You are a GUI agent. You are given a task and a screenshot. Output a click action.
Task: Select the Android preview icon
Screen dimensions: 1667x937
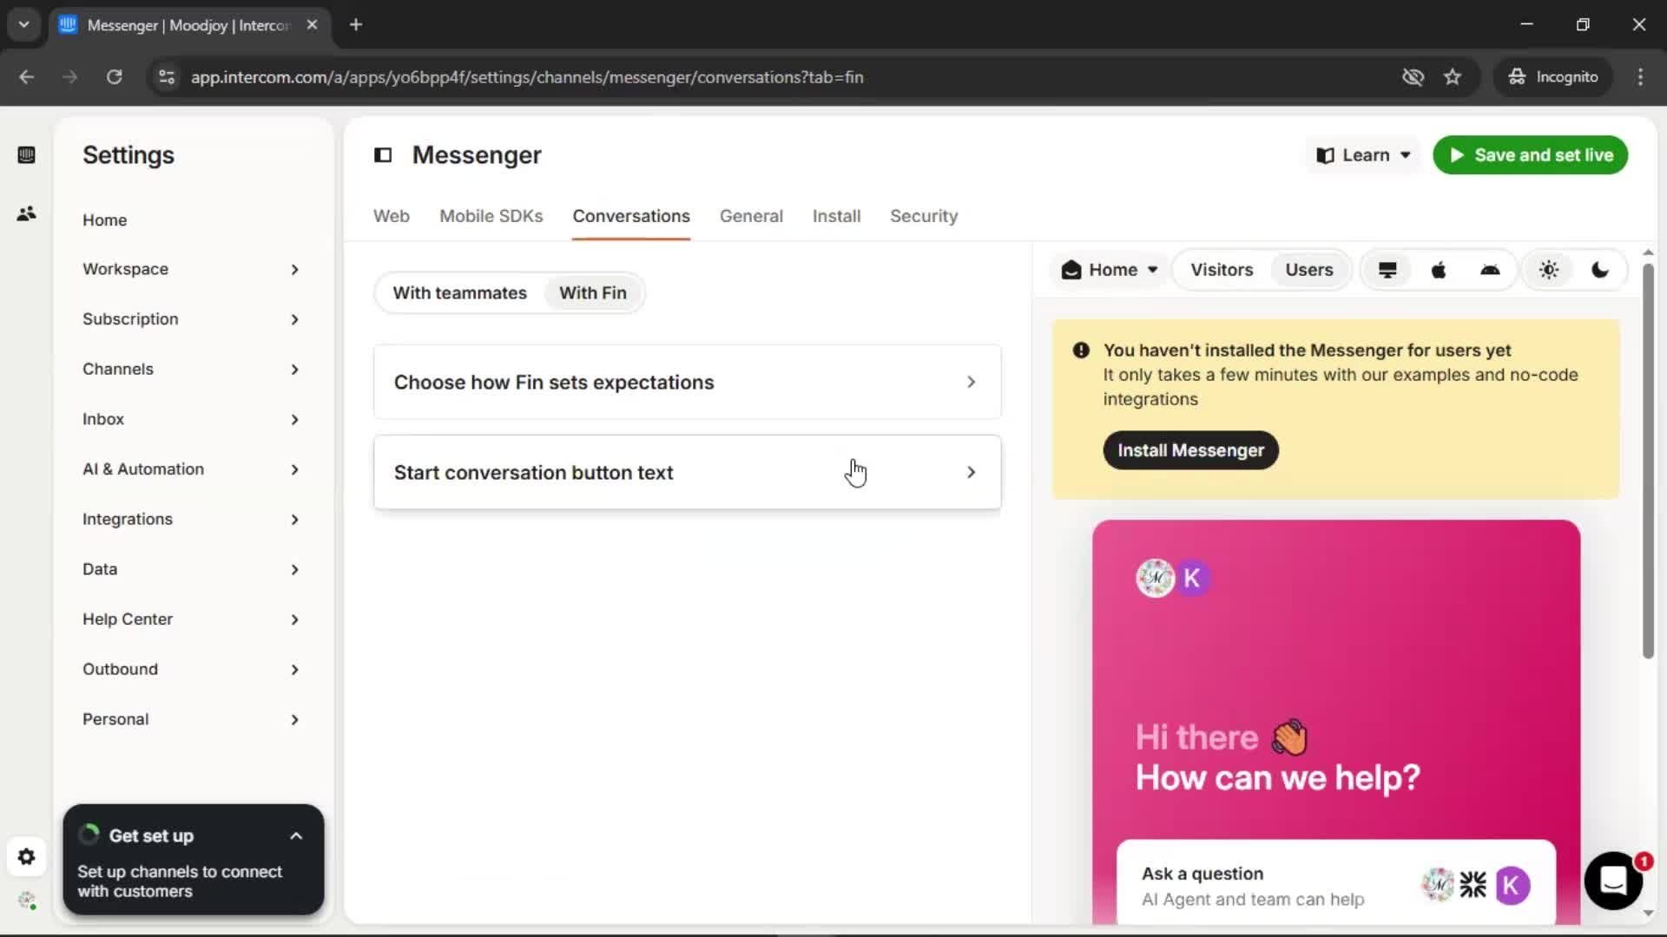tap(1490, 271)
